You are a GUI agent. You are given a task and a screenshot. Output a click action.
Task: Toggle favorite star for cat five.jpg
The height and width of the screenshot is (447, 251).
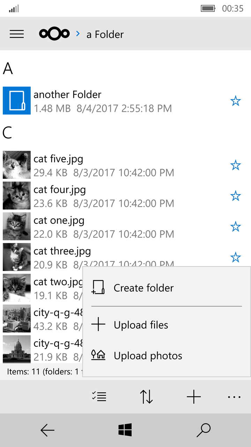click(236, 165)
